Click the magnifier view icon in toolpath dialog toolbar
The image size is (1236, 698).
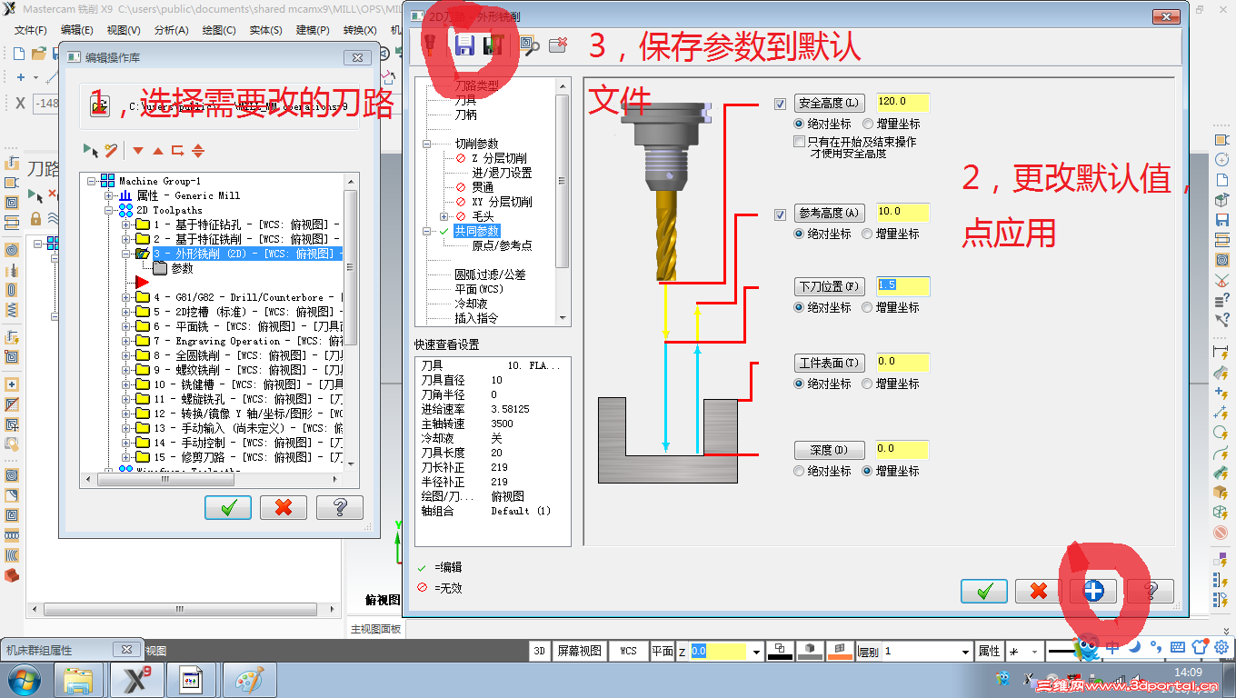pos(530,46)
